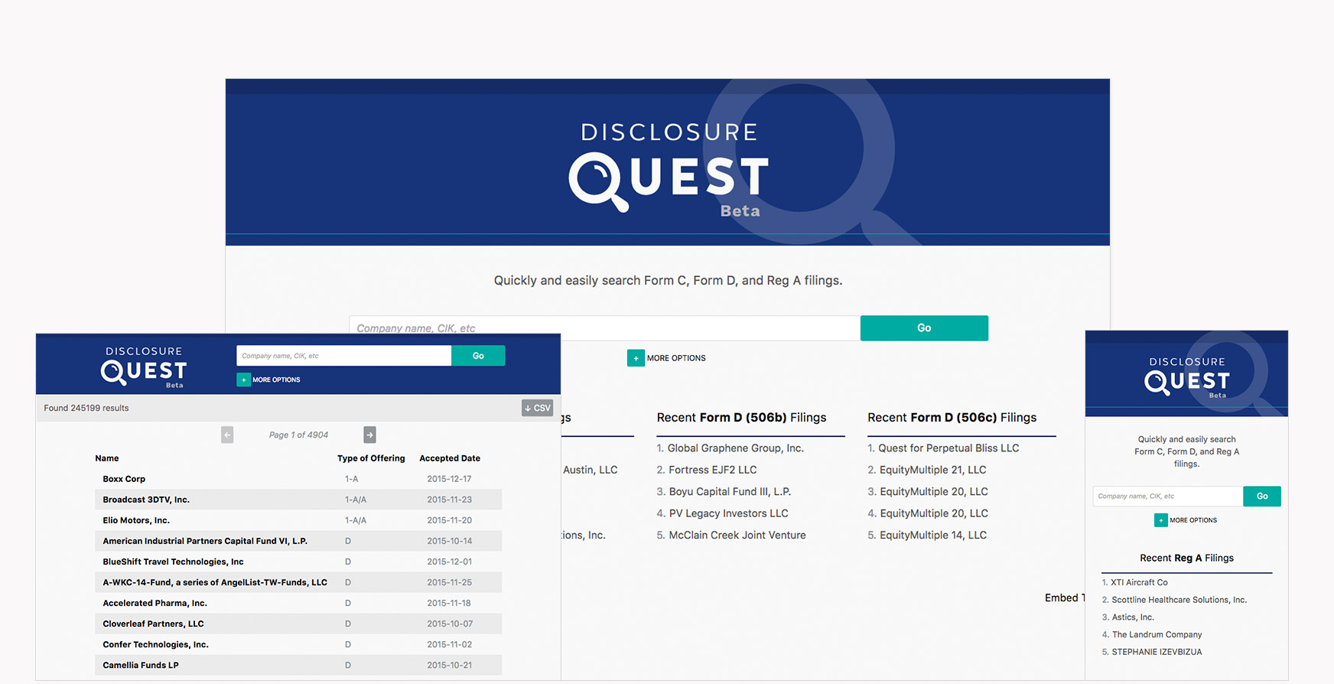1334x684 pixels.
Task: Click the 2015-12-17 date for Boxx Corp
Action: click(449, 479)
